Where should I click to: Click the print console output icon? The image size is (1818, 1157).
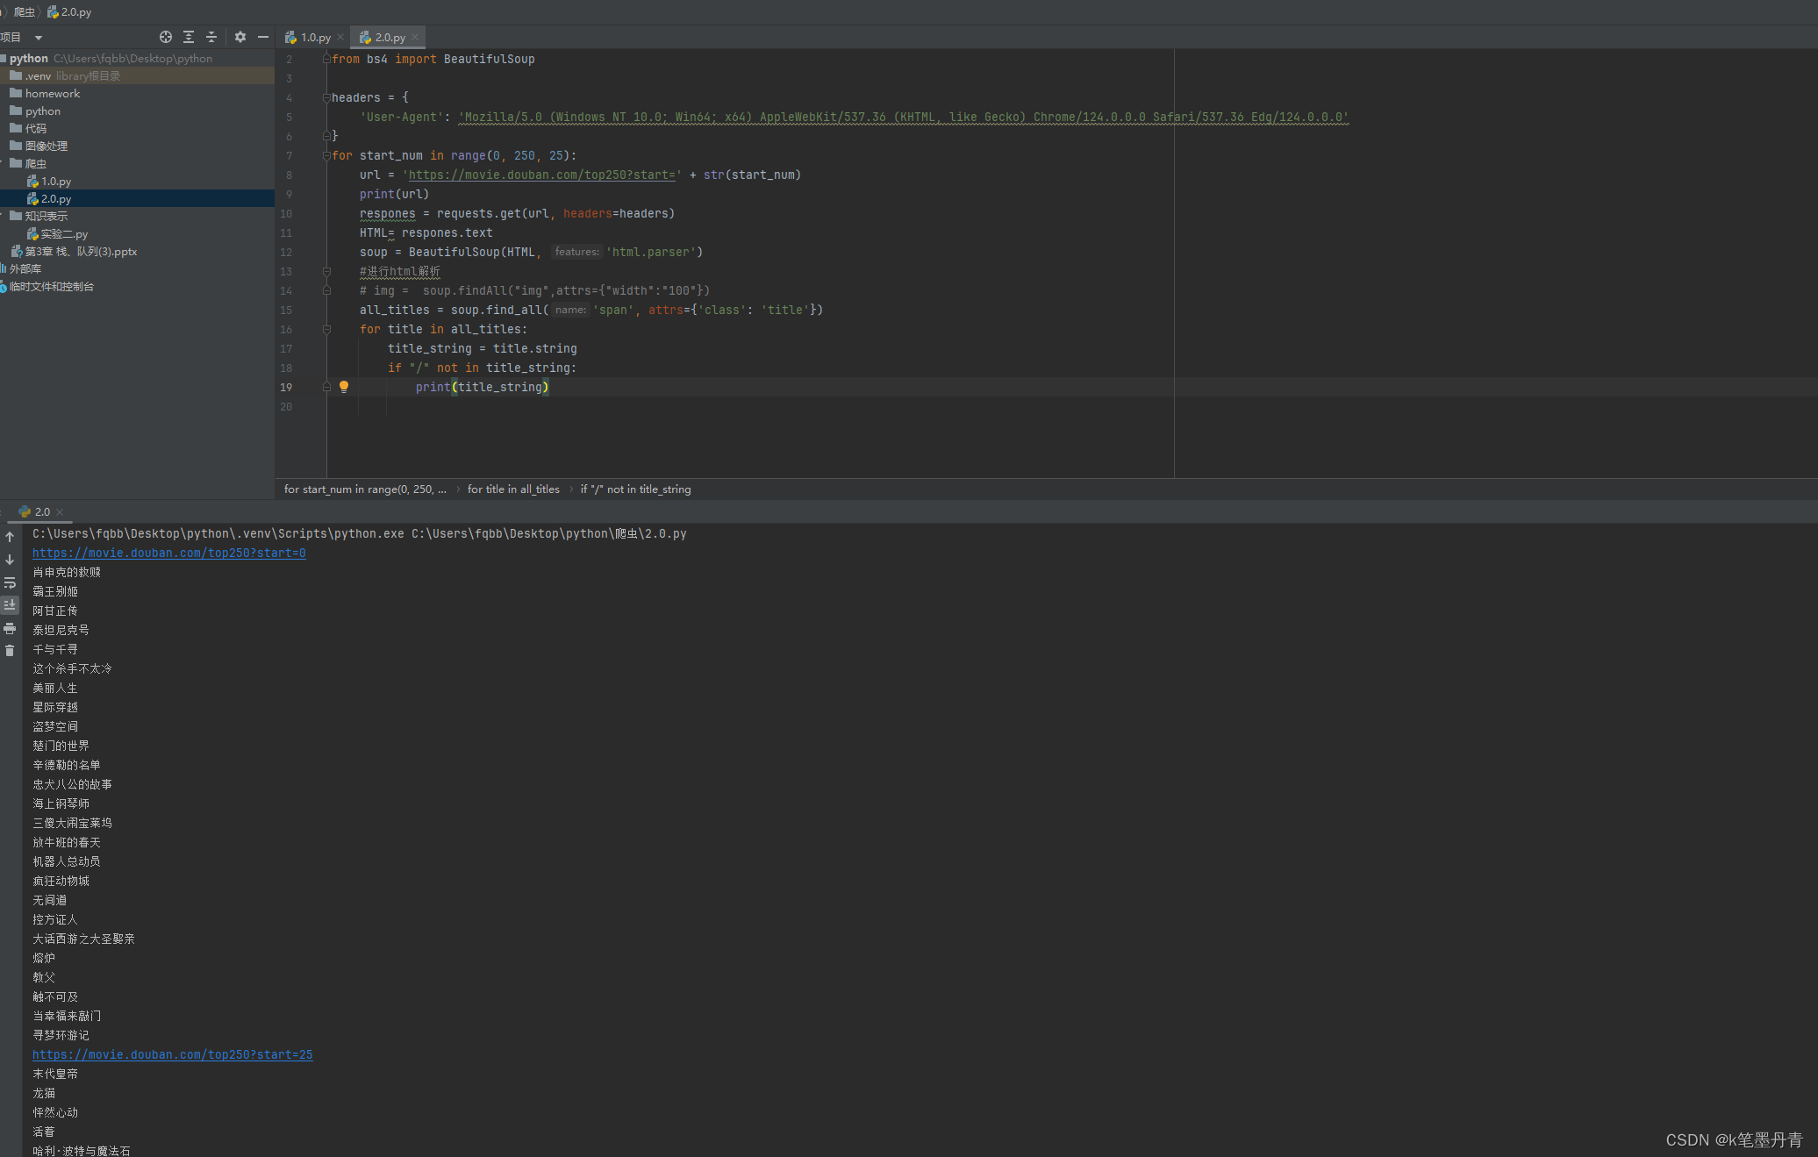point(10,628)
